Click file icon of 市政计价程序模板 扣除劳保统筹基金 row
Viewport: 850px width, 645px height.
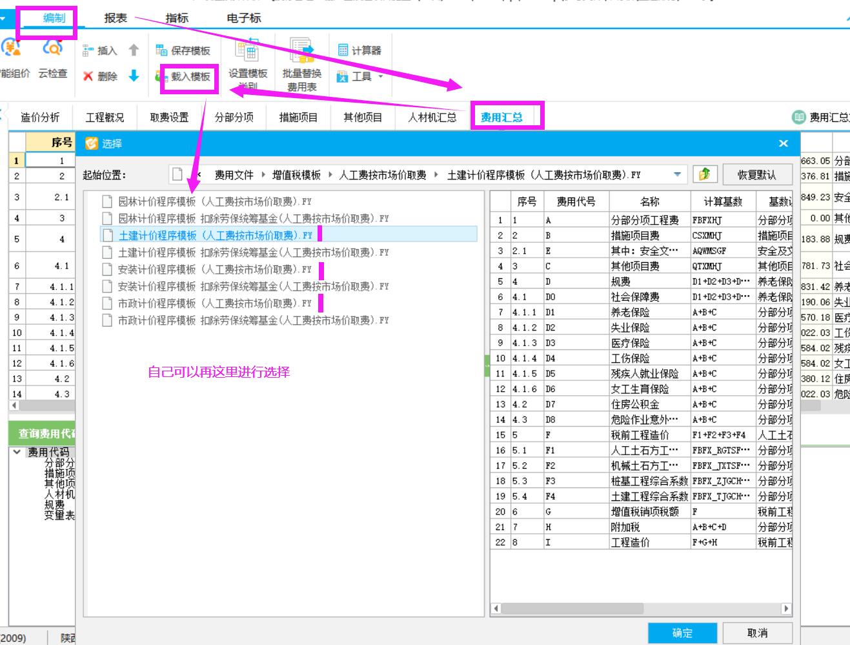[x=107, y=320]
